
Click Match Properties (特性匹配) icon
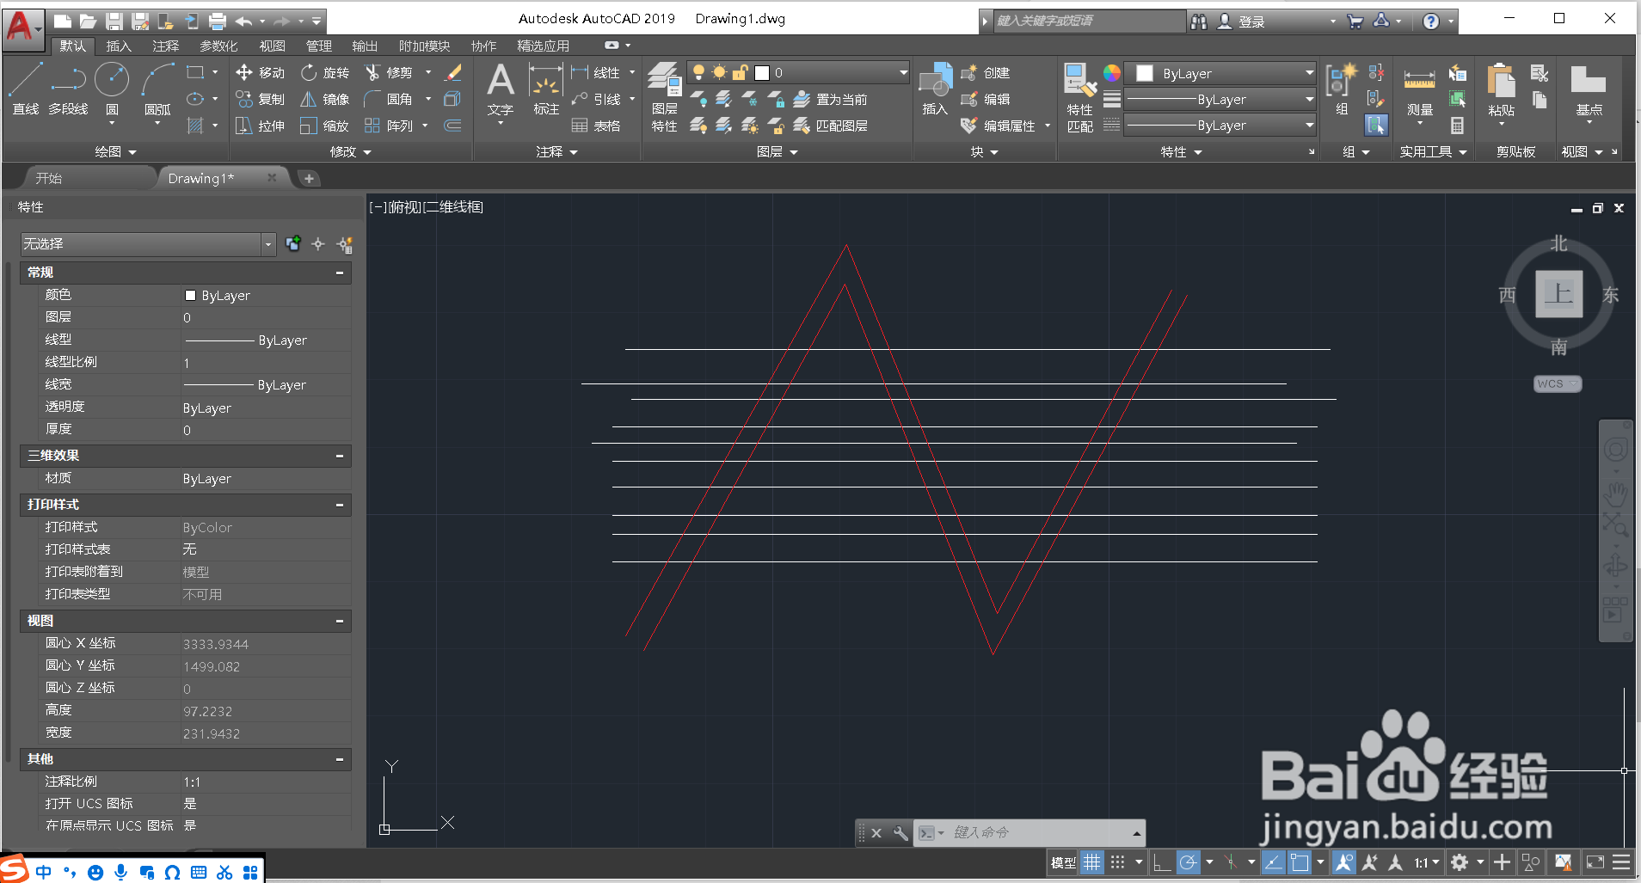coord(1079,96)
